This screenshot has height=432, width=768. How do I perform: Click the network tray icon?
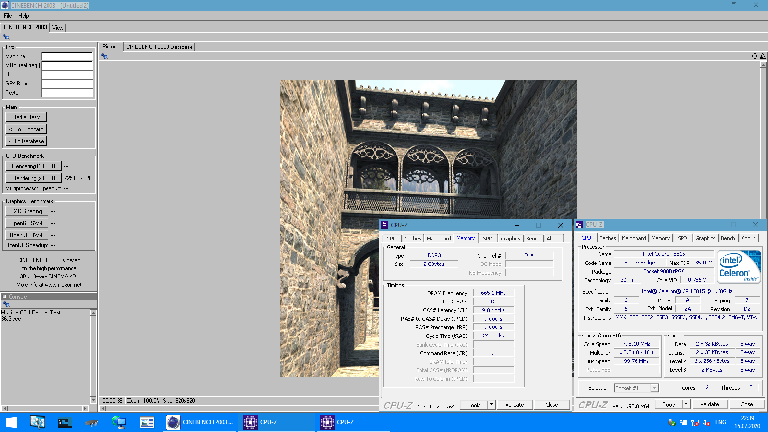[695, 422]
